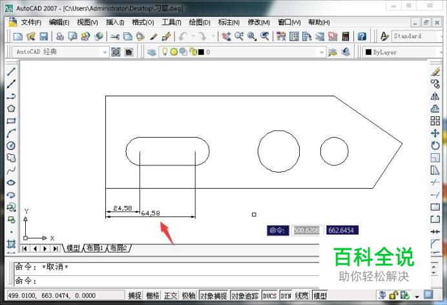447x305 pixels.
Task: Open the Help question mark icon
Action: (362, 36)
